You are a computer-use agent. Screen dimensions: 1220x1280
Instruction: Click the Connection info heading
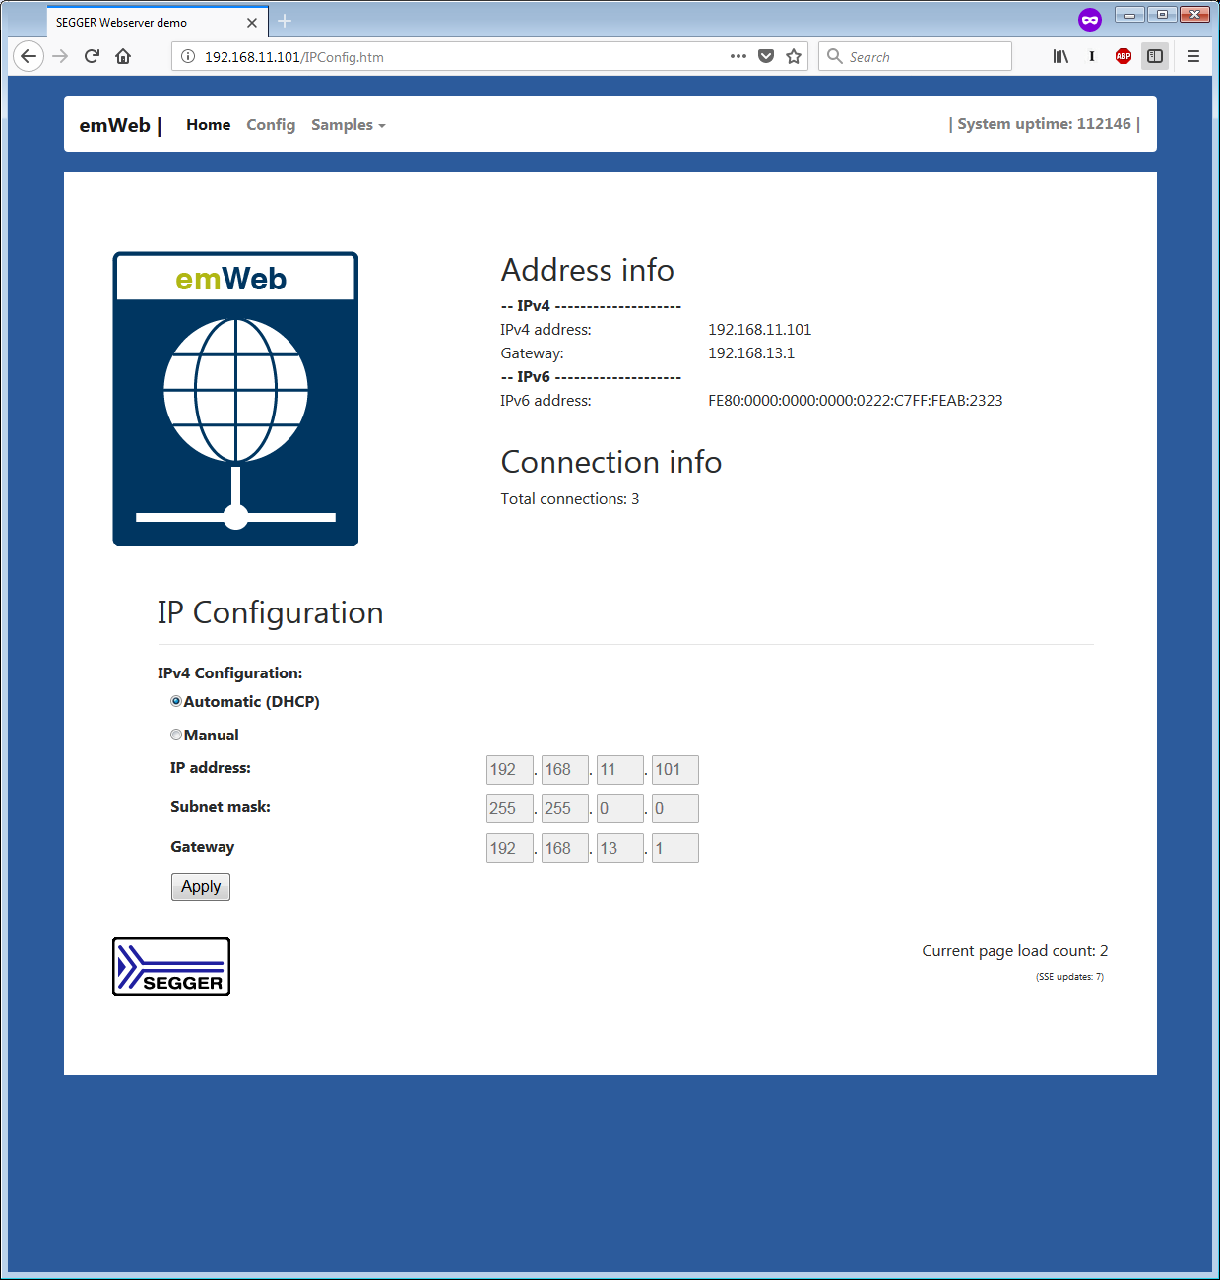pyautogui.click(x=611, y=462)
